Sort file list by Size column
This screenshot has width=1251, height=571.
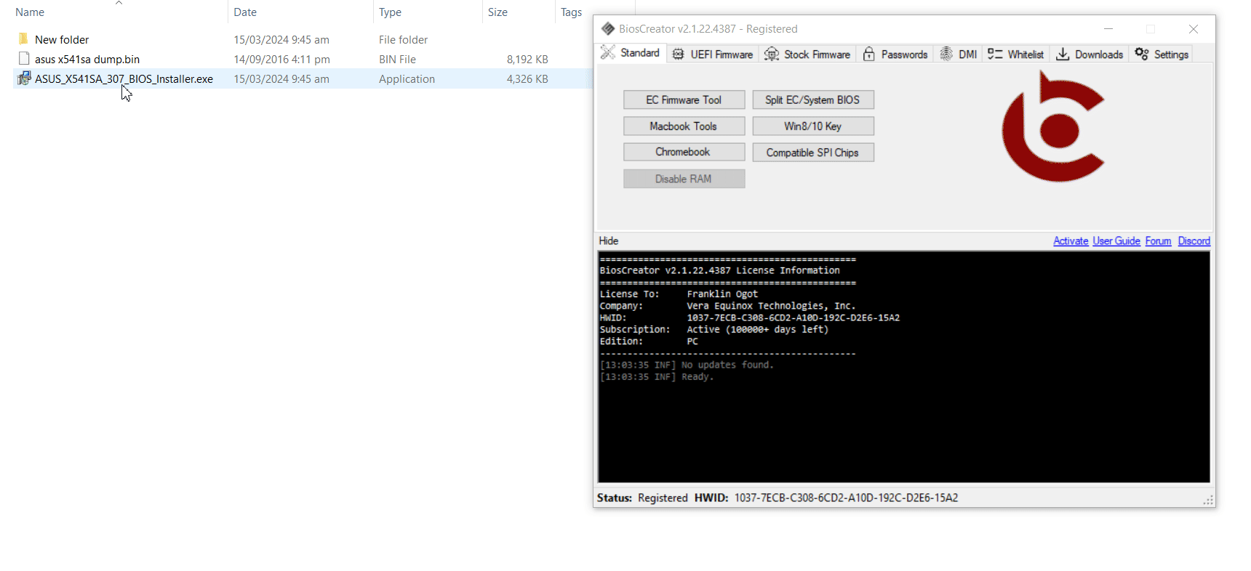pos(497,12)
